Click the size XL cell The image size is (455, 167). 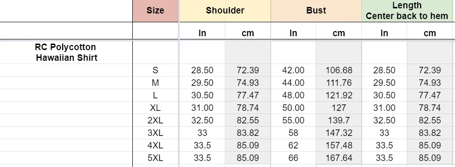click(x=155, y=108)
